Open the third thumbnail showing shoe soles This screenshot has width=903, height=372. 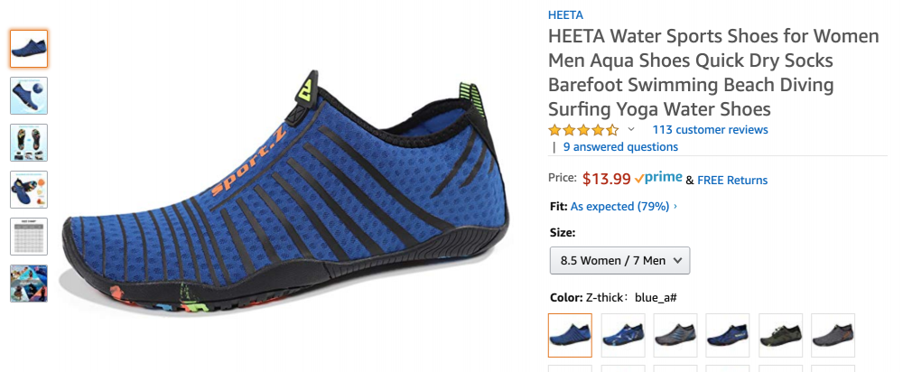point(29,143)
